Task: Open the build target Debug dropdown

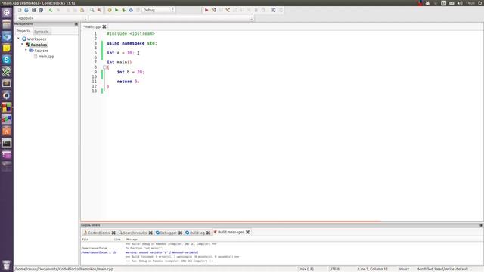Action: (159, 10)
